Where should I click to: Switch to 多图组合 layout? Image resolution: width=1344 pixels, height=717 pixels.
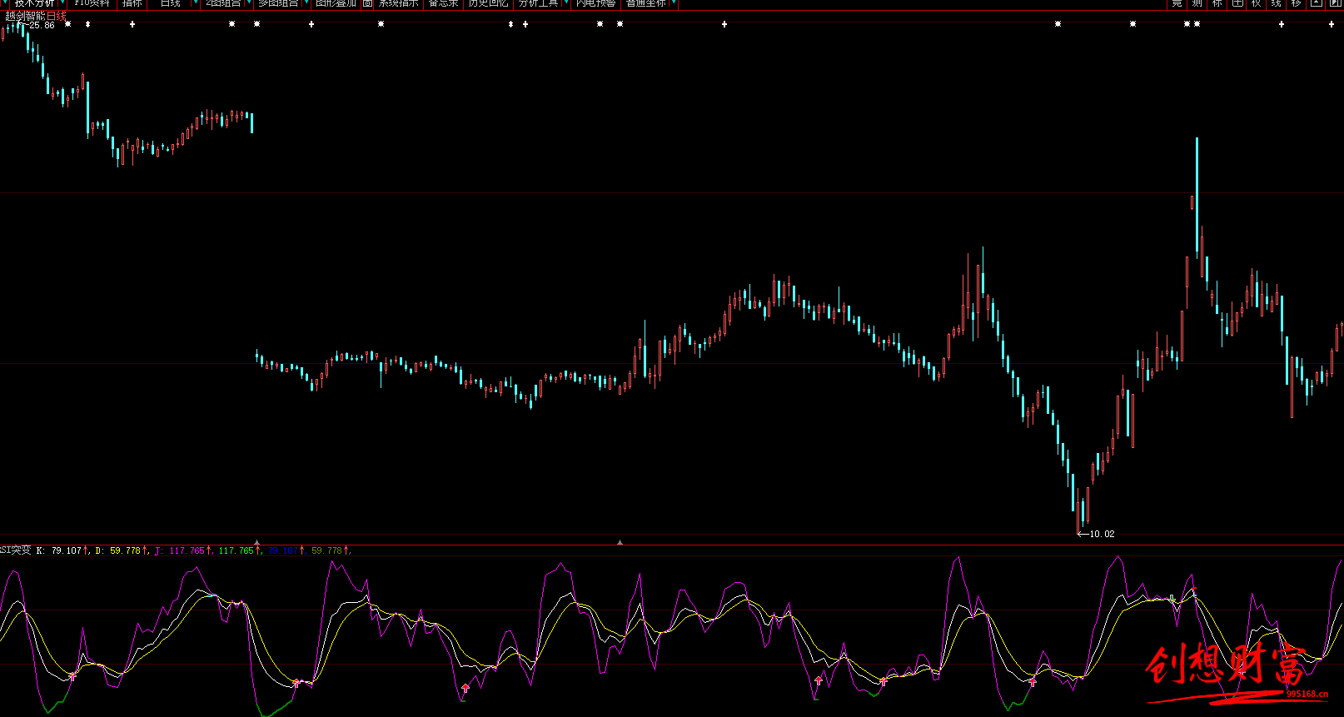[x=278, y=3]
